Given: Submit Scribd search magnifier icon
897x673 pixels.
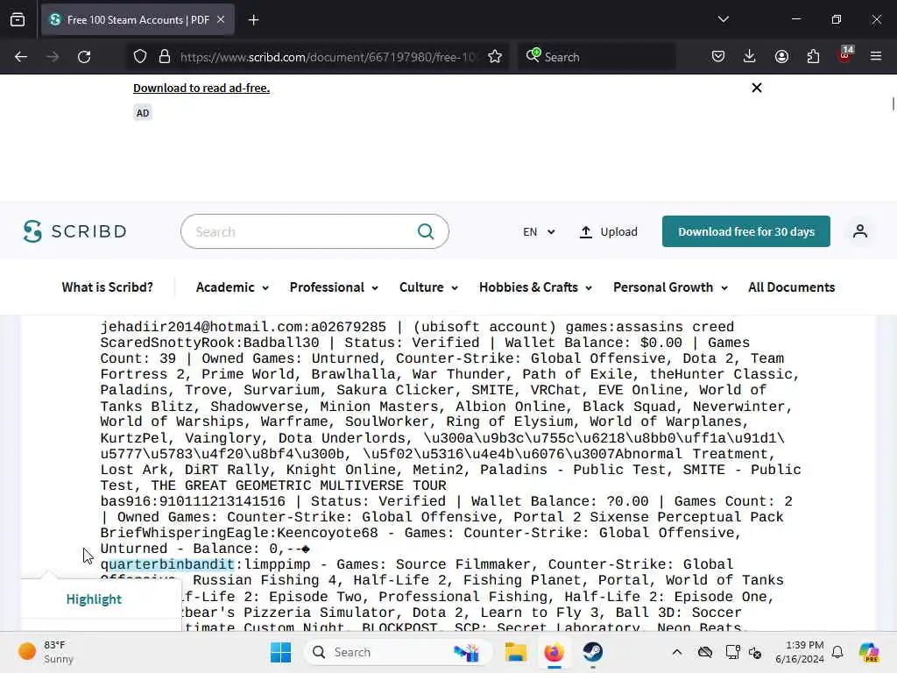Looking at the screenshot, I should click(x=426, y=231).
